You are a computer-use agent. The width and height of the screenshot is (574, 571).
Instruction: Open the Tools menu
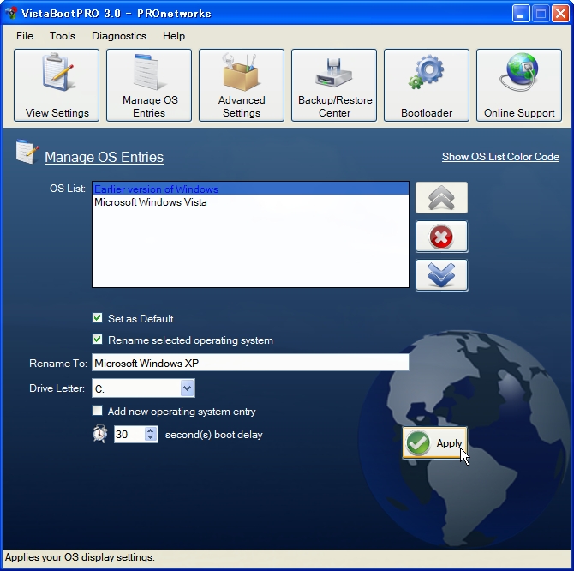click(x=63, y=36)
